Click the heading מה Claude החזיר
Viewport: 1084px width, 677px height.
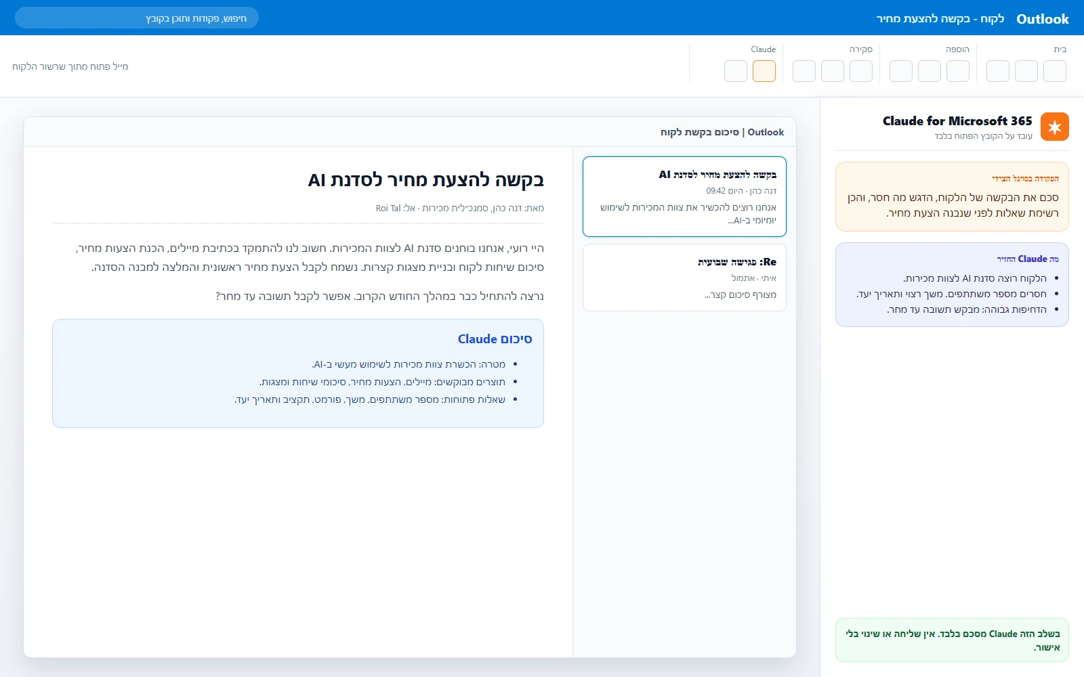[x=1027, y=259]
